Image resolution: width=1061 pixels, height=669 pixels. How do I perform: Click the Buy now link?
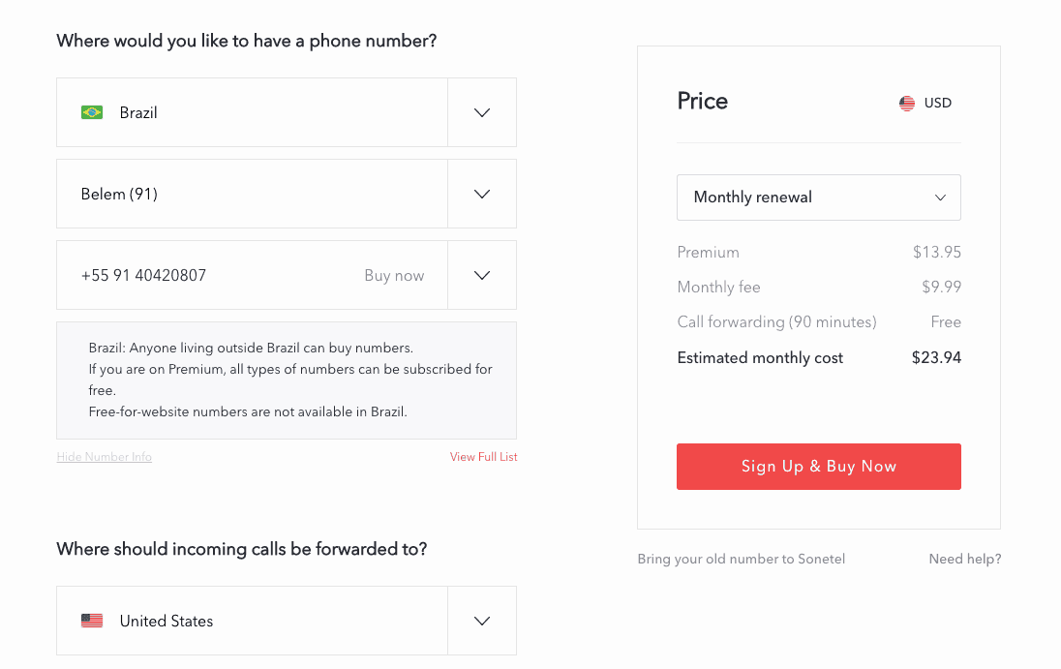click(394, 275)
